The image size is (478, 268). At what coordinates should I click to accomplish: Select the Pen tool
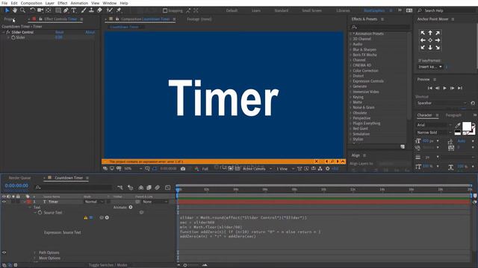pyautogui.click(x=66, y=10)
